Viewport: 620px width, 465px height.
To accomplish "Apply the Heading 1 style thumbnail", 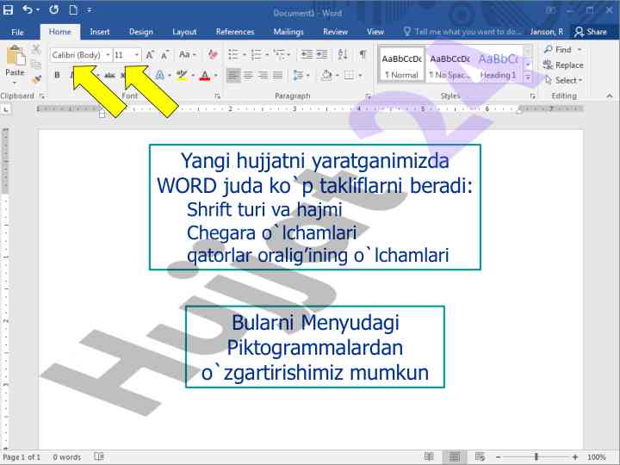I will click(499, 65).
